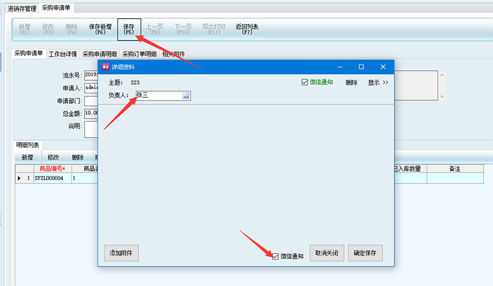Viewport: 493px width, 286px height.
Task: Open the 进销存管理 tab
Action: [x=21, y=8]
